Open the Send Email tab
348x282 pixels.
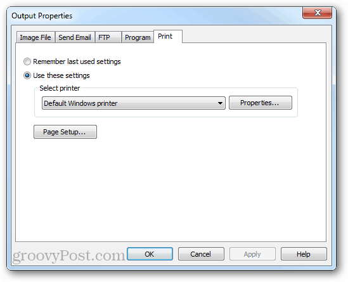[x=75, y=37]
